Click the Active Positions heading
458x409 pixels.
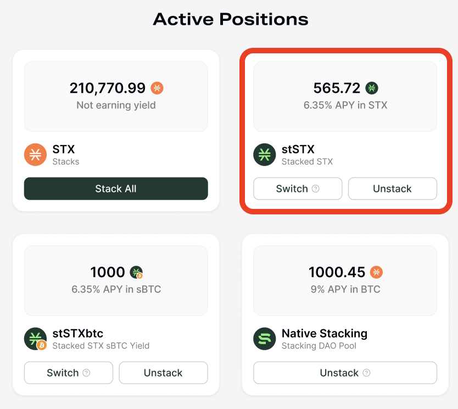231,19
